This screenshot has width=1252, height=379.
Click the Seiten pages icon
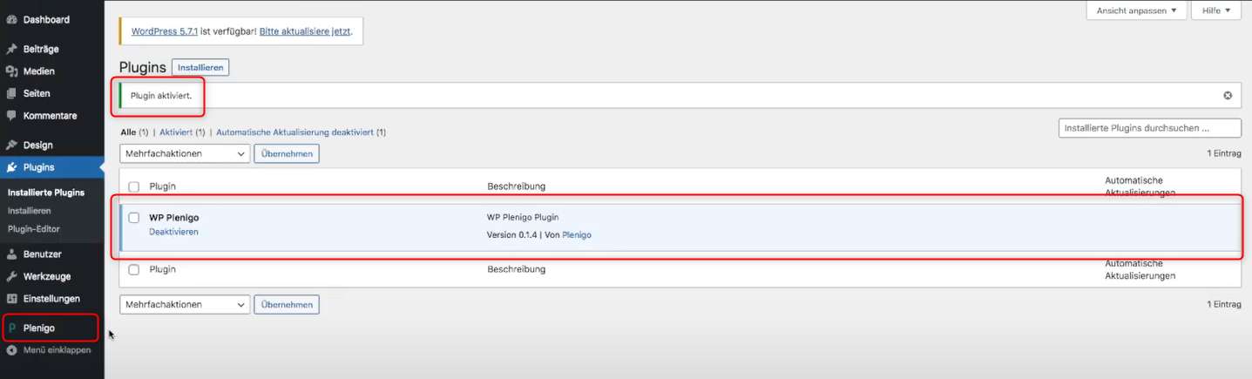point(11,93)
